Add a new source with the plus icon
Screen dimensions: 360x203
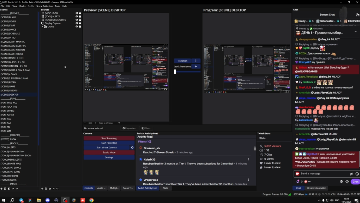tap(42, 189)
